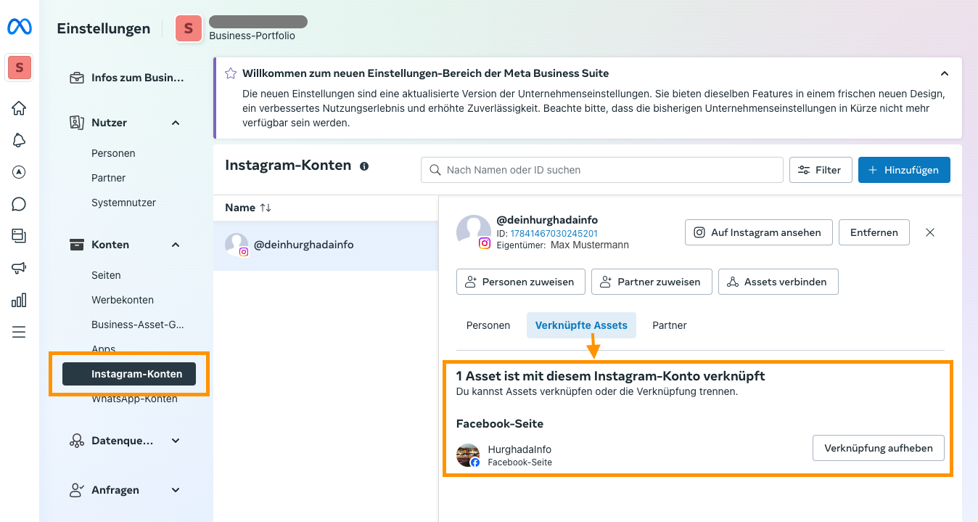
Task: Click Personen zuweisen button
Action: tap(521, 282)
